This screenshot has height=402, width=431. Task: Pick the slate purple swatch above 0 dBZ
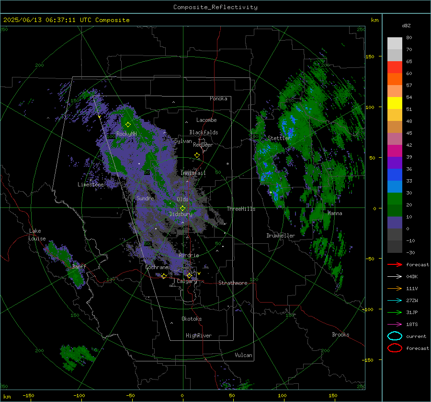pos(395,223)
